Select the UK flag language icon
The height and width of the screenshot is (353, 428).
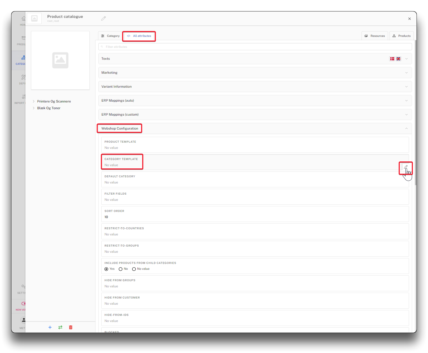point(398,59)
